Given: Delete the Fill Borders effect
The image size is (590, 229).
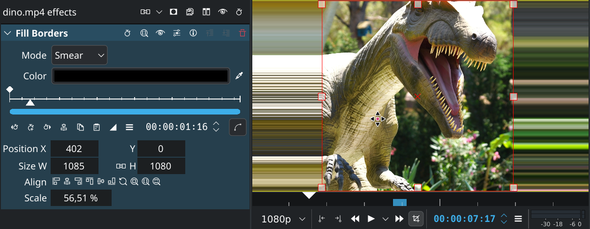Looking at the screenshot, I should pos(242,33).
